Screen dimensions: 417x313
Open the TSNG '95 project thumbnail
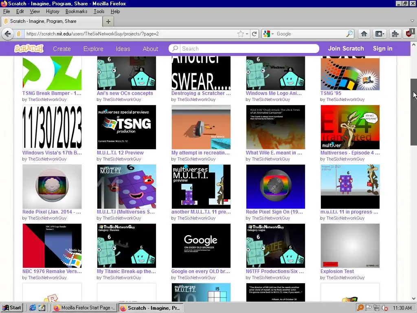point(350,73)
